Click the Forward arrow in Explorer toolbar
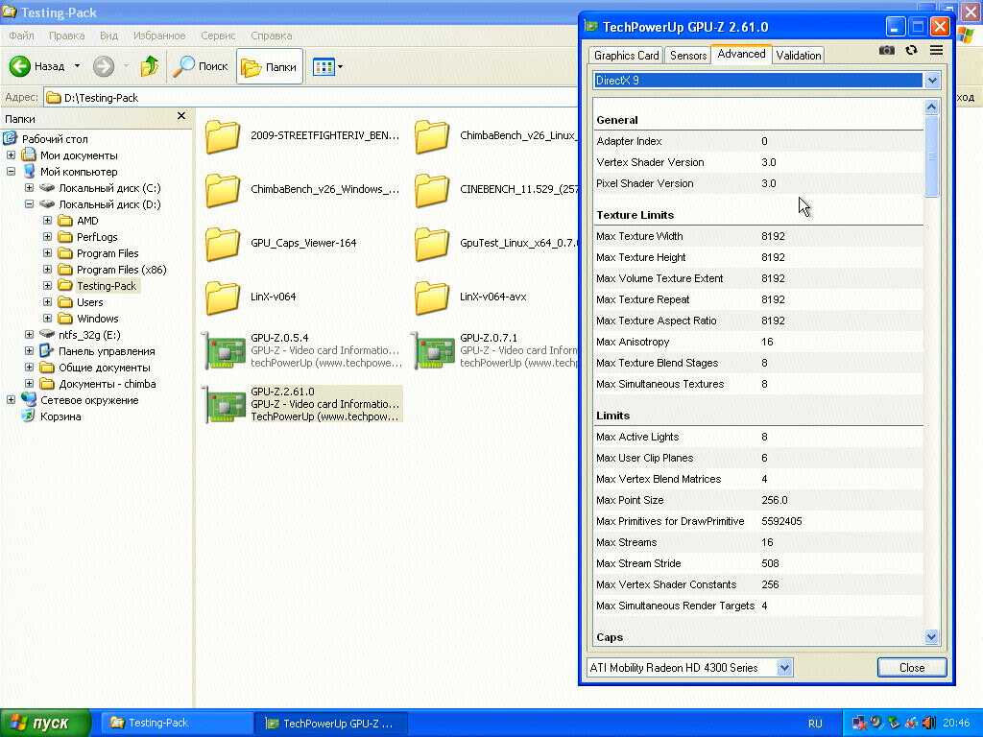 click(104, 66)
